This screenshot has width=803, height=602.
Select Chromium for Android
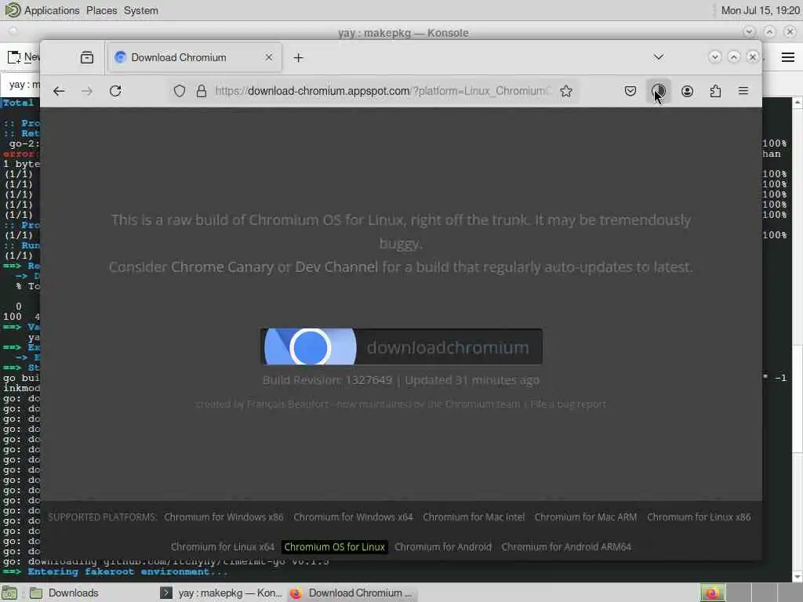point(443,546)
